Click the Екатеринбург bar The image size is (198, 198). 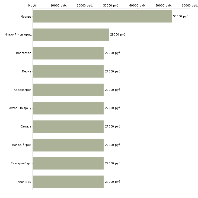tap(68, 163)
